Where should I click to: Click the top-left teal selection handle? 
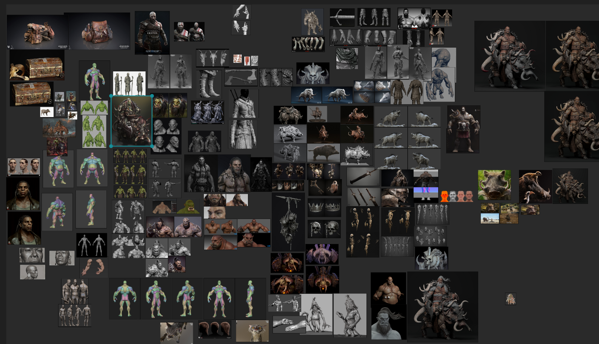pyautogui.click(x=111, y=96)
